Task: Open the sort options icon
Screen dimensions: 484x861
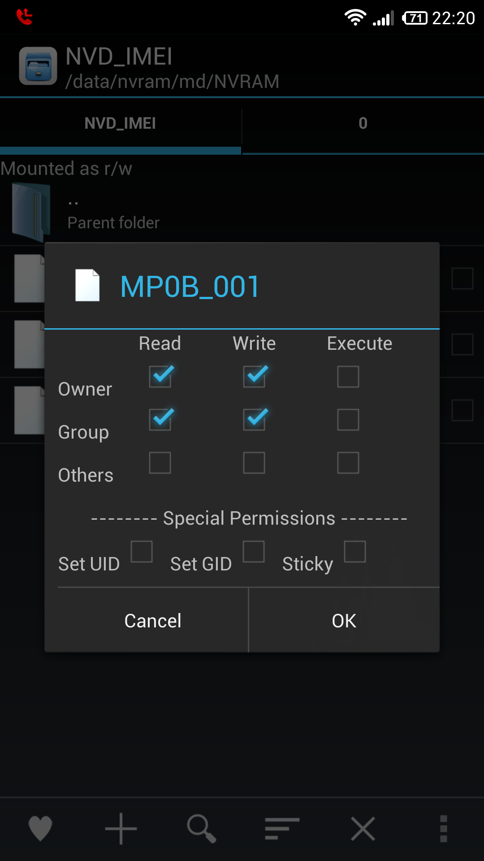Action: click(282, 828)
